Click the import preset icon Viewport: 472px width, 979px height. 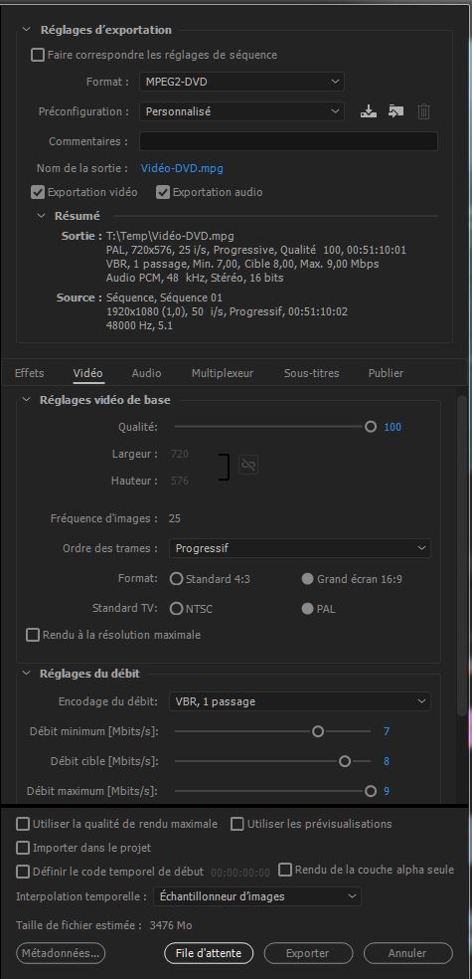tap(395, 111)
